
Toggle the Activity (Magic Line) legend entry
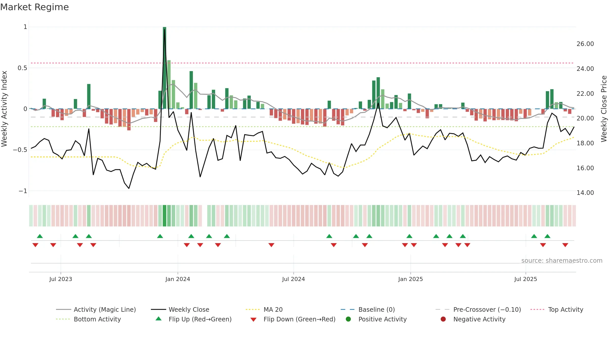point(96,309)
